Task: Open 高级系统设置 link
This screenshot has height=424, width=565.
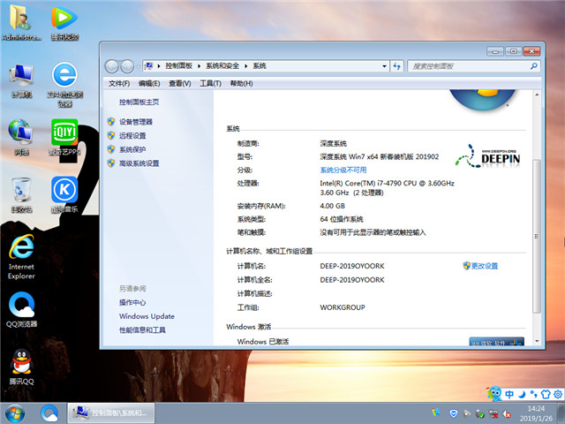Action: (139, 163)
